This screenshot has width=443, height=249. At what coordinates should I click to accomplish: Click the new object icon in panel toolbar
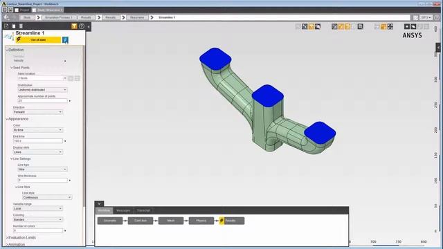(6, 26)
